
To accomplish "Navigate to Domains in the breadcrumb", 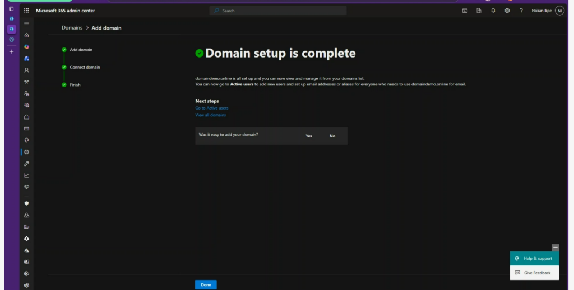I will (72, 27).
